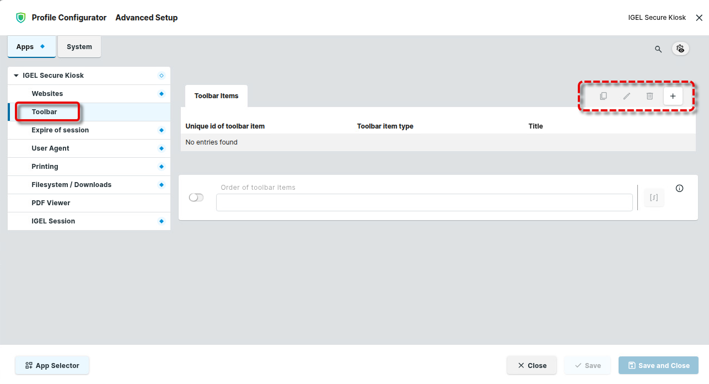
Task: Click the Close button at bottom
Action: [531, 365]
